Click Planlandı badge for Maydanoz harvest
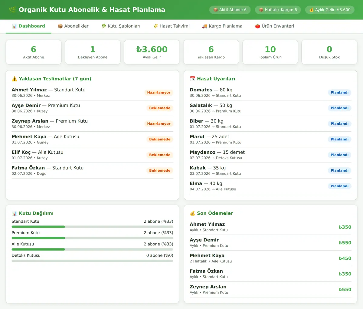Viewport: 363px width, 309px height. coord(339,155)
